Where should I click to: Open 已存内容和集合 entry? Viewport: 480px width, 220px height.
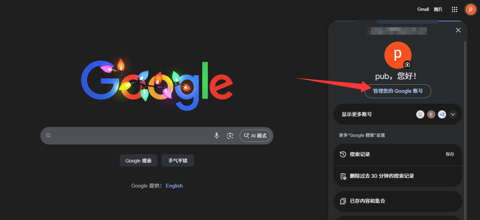point(398,201)
